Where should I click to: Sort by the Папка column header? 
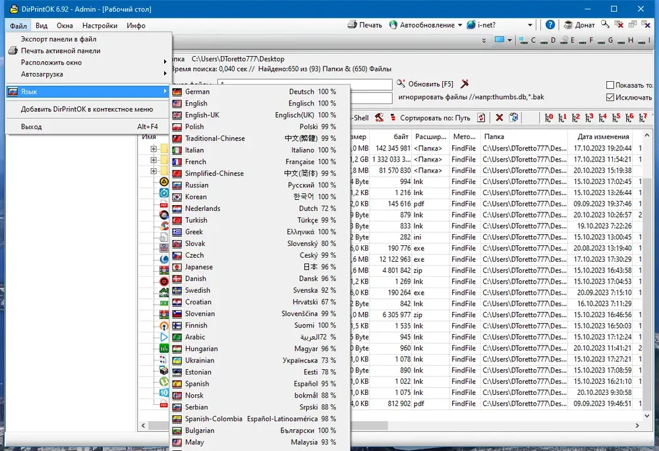pos(524,136)
